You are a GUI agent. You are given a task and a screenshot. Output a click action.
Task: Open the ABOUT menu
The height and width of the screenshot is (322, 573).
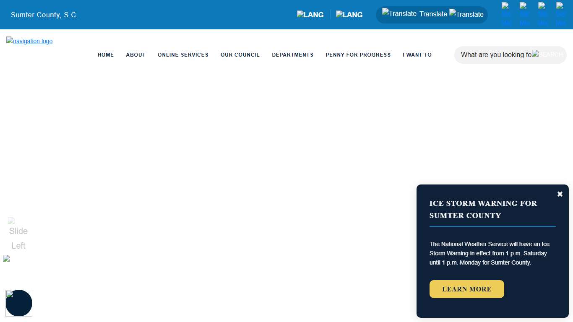pos(135,55)
